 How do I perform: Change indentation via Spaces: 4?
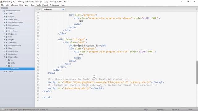click(x=175, y=109)
